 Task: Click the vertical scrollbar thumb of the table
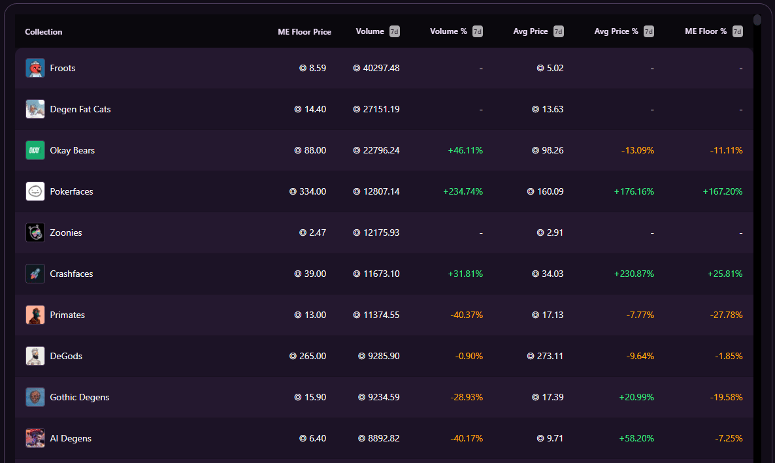757,20
